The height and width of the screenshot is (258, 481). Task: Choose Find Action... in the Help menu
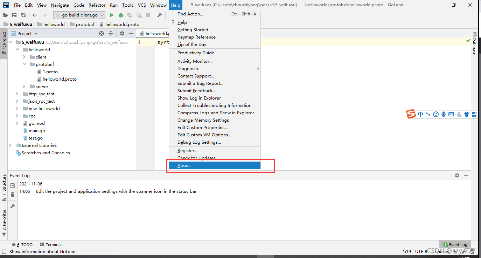[x=215, y=14]
